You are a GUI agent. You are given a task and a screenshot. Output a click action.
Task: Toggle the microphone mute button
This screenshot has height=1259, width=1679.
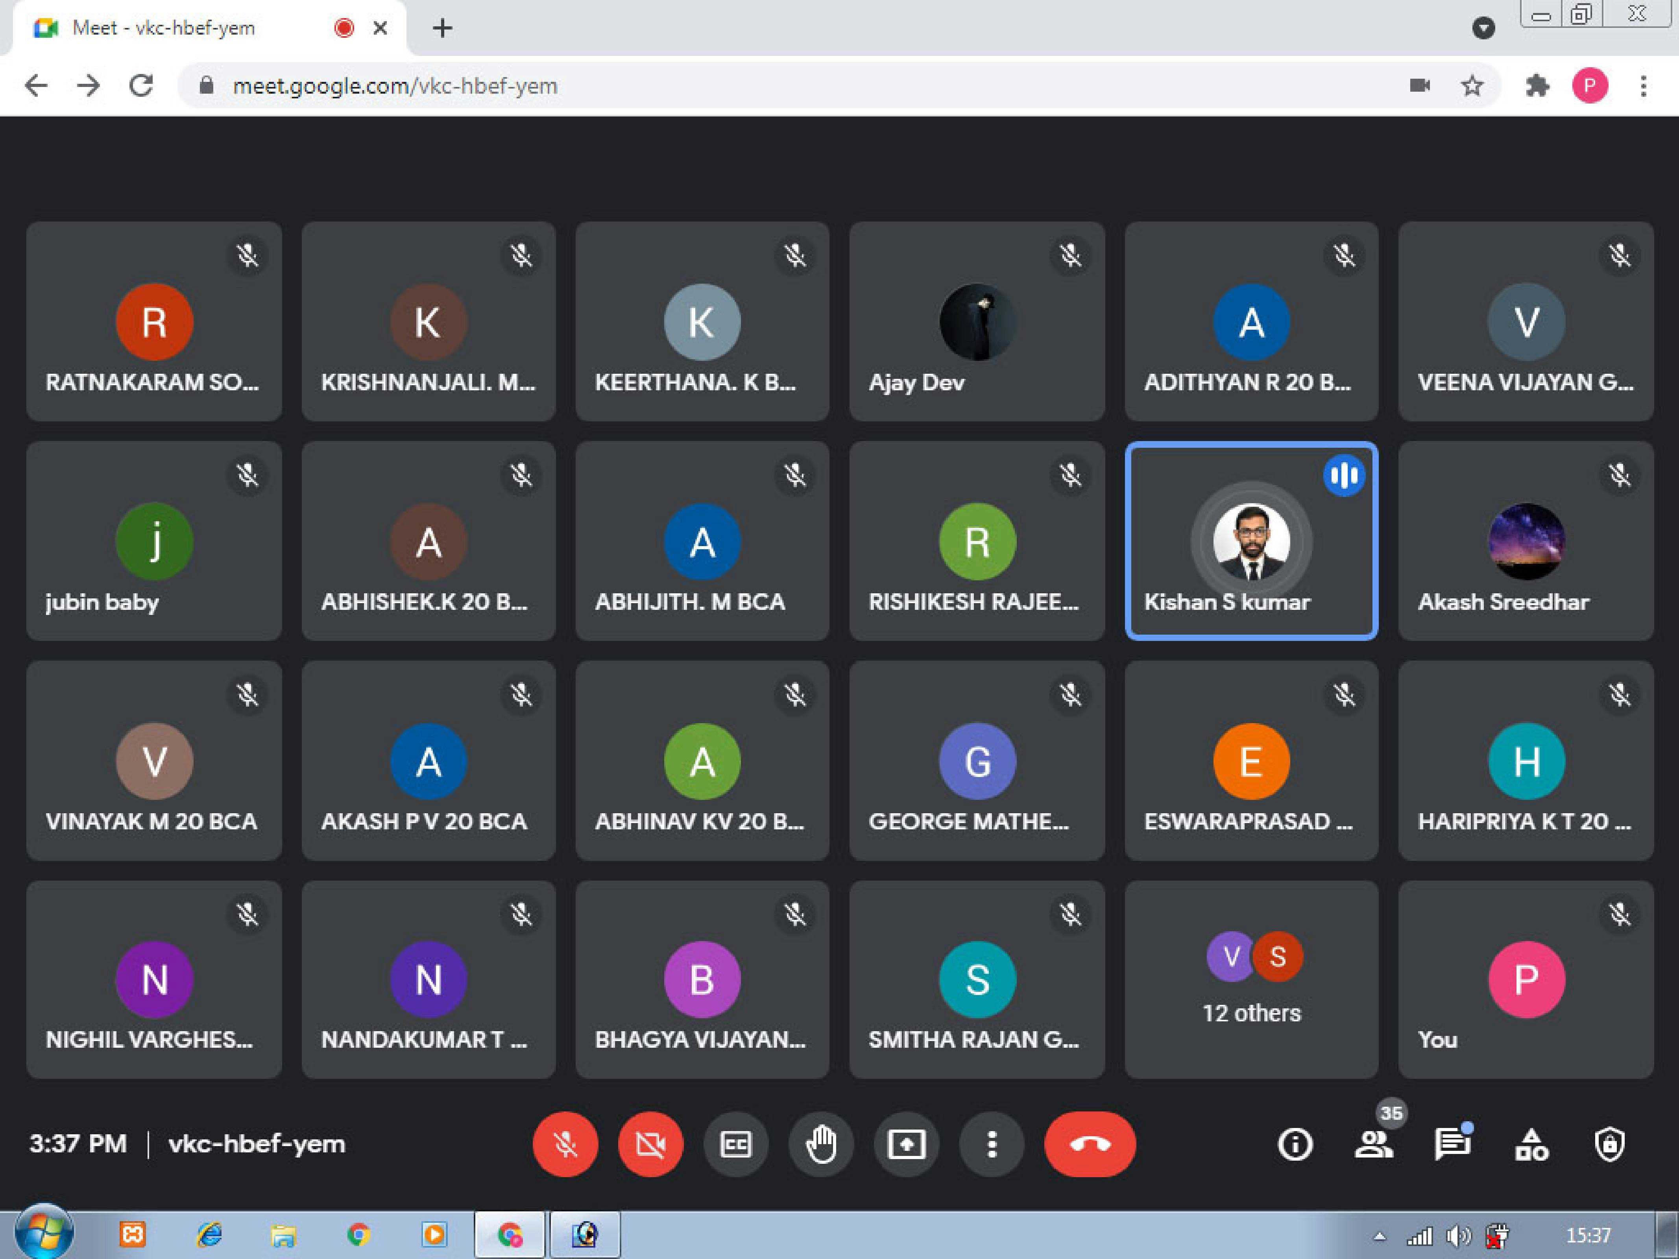click(x=565, y=1144)
